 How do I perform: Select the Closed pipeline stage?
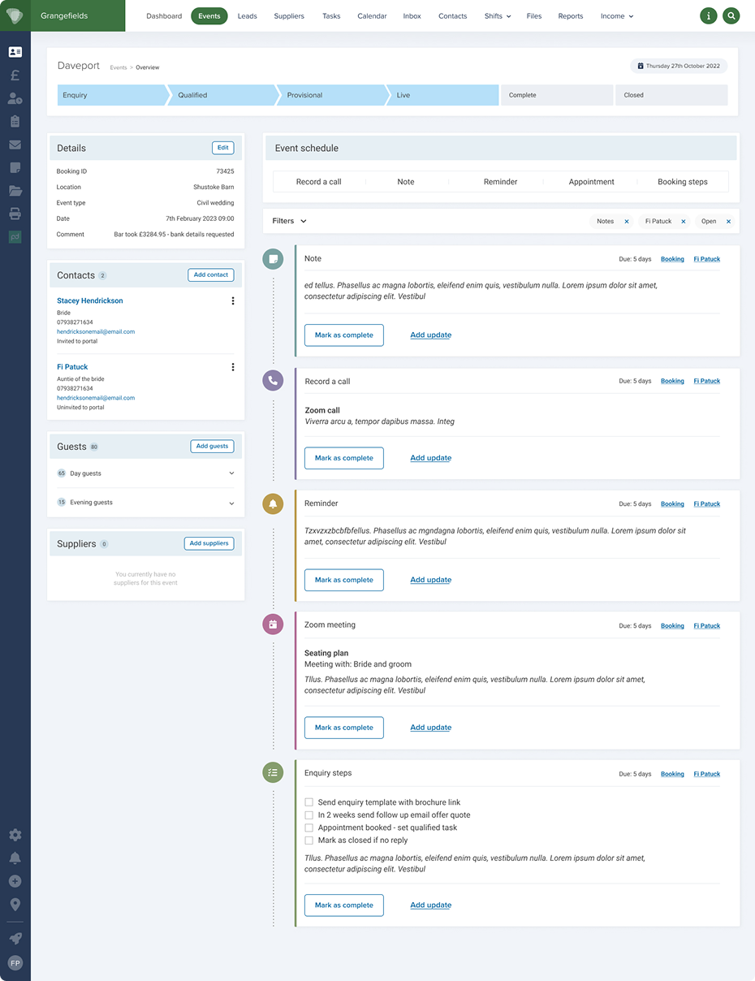coord(671,95)
